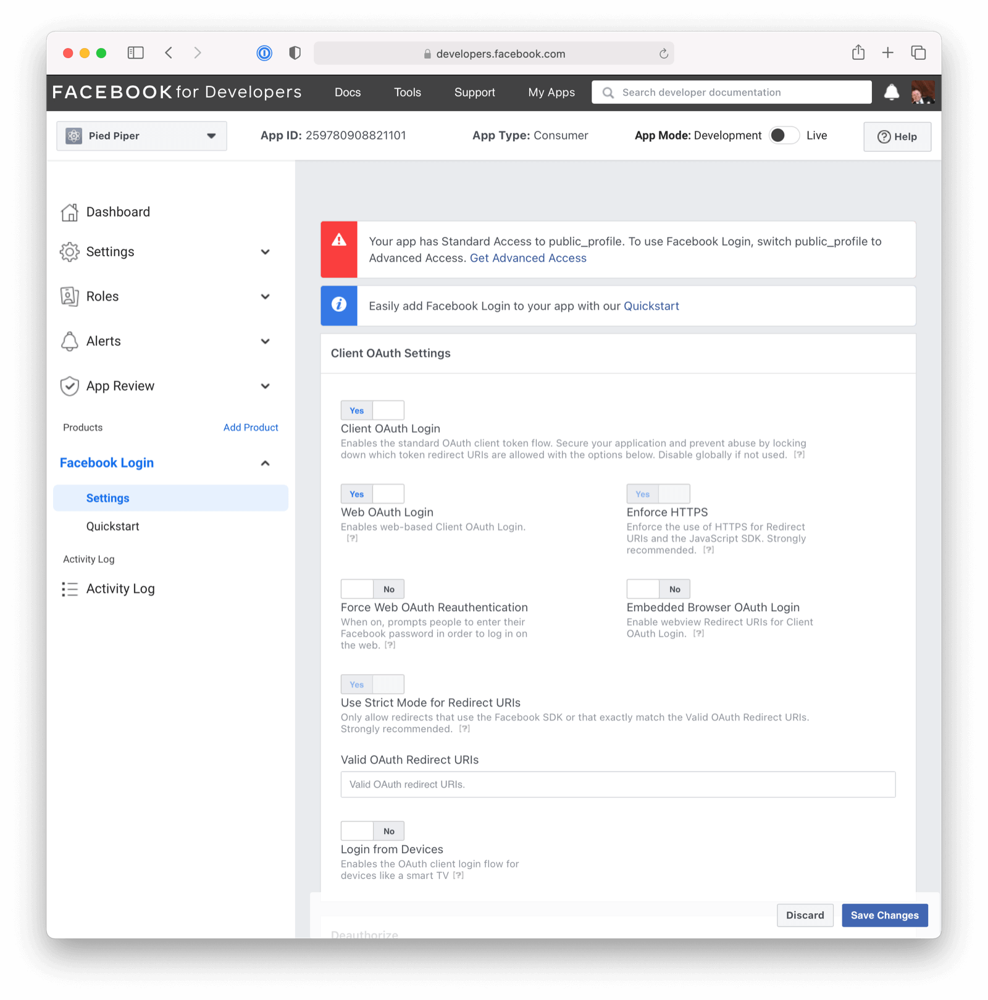Click the Valid OAuth redirect URIs field

coord(618,785)
